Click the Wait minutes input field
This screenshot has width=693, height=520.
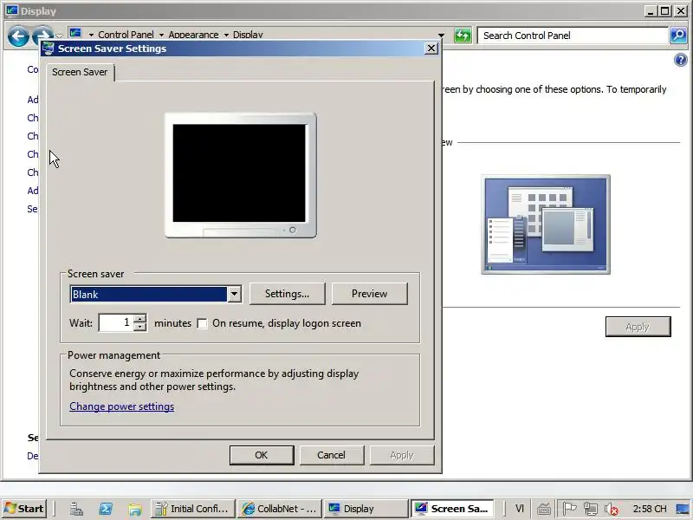click(116, 322)
